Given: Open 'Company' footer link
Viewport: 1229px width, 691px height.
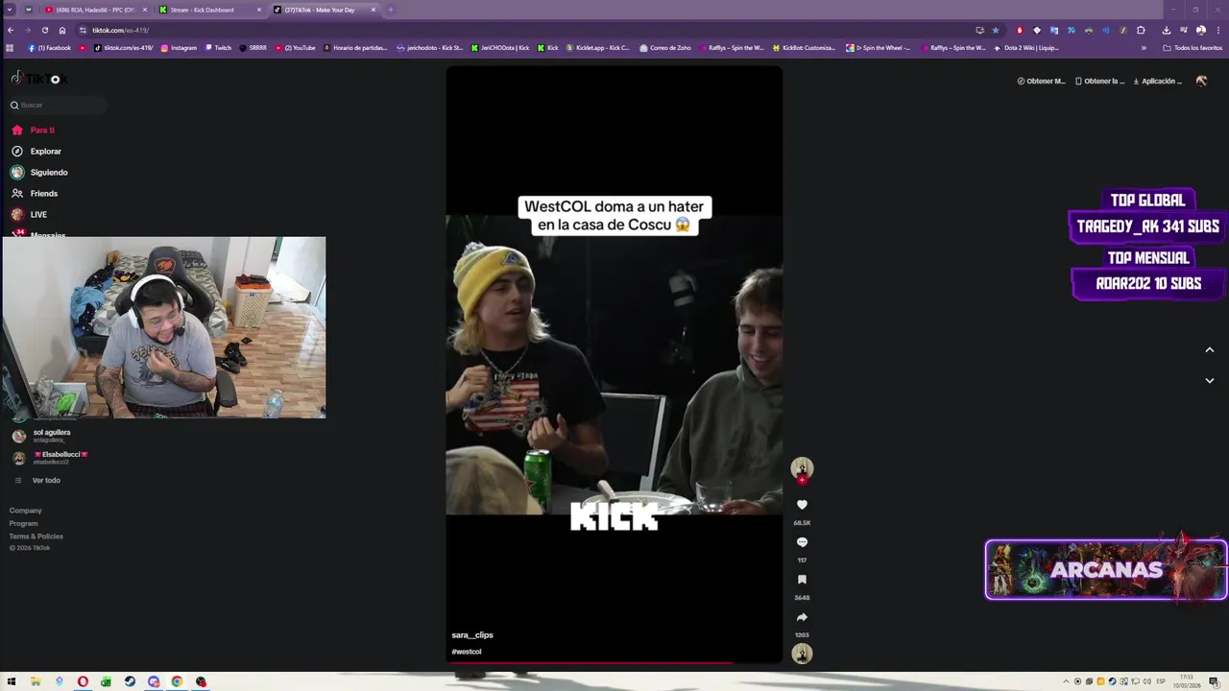Looking at the screenshot, I should pos(26,511).
